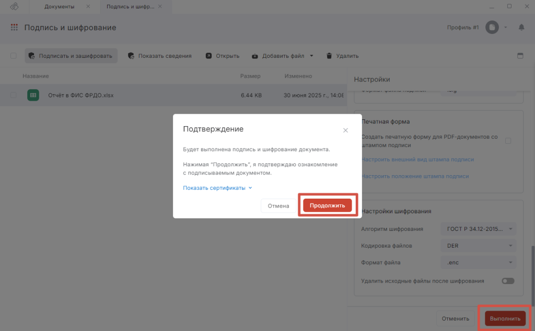Enable Создать печатную форму checkbox
Image resolution: width=535 pixels, height=331 pixels.
[508, 141]
